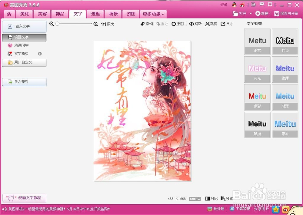Click 新建 to create new image
Screen dimensions: 303x215
tap(262, 14)
